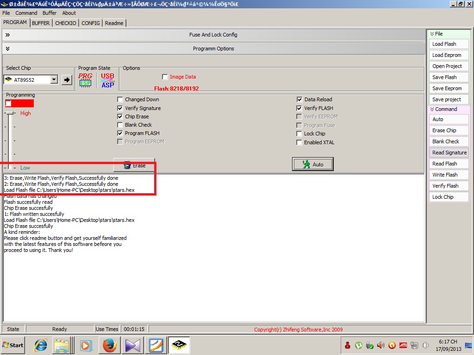Click the red figure tray icon
474x355 pixels.
click(348, 345)
